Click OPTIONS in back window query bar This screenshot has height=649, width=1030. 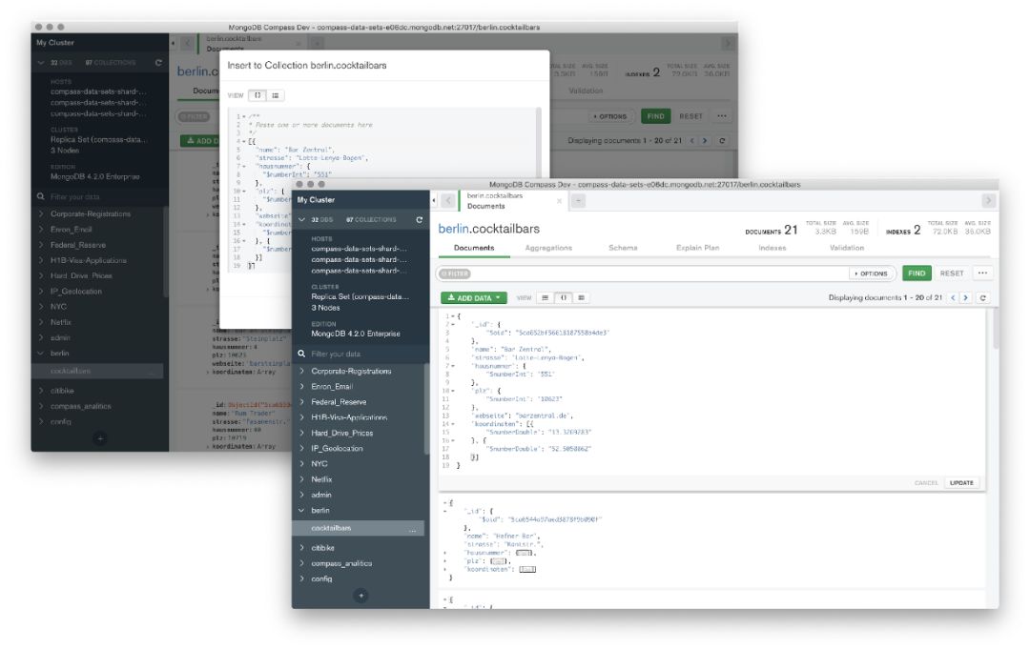click(611, 117)
